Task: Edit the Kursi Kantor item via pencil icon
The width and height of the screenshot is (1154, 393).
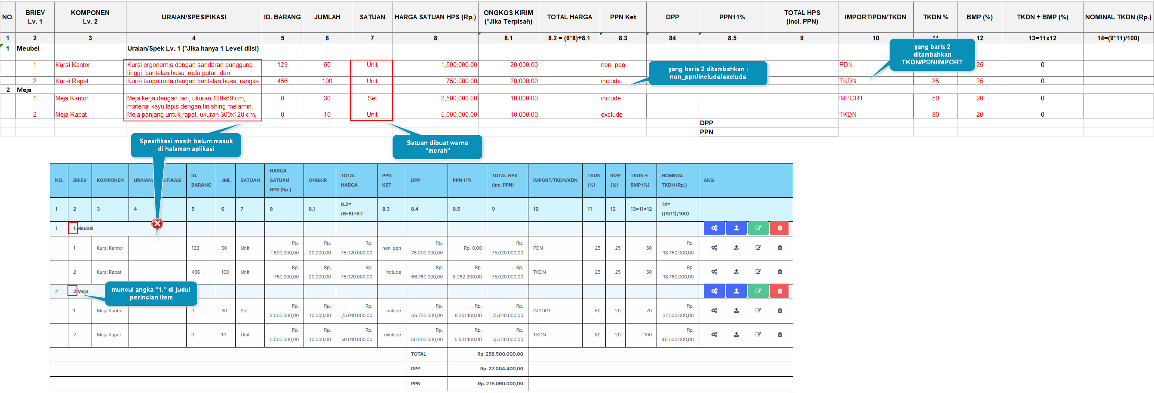Action: tap(758, 248)
